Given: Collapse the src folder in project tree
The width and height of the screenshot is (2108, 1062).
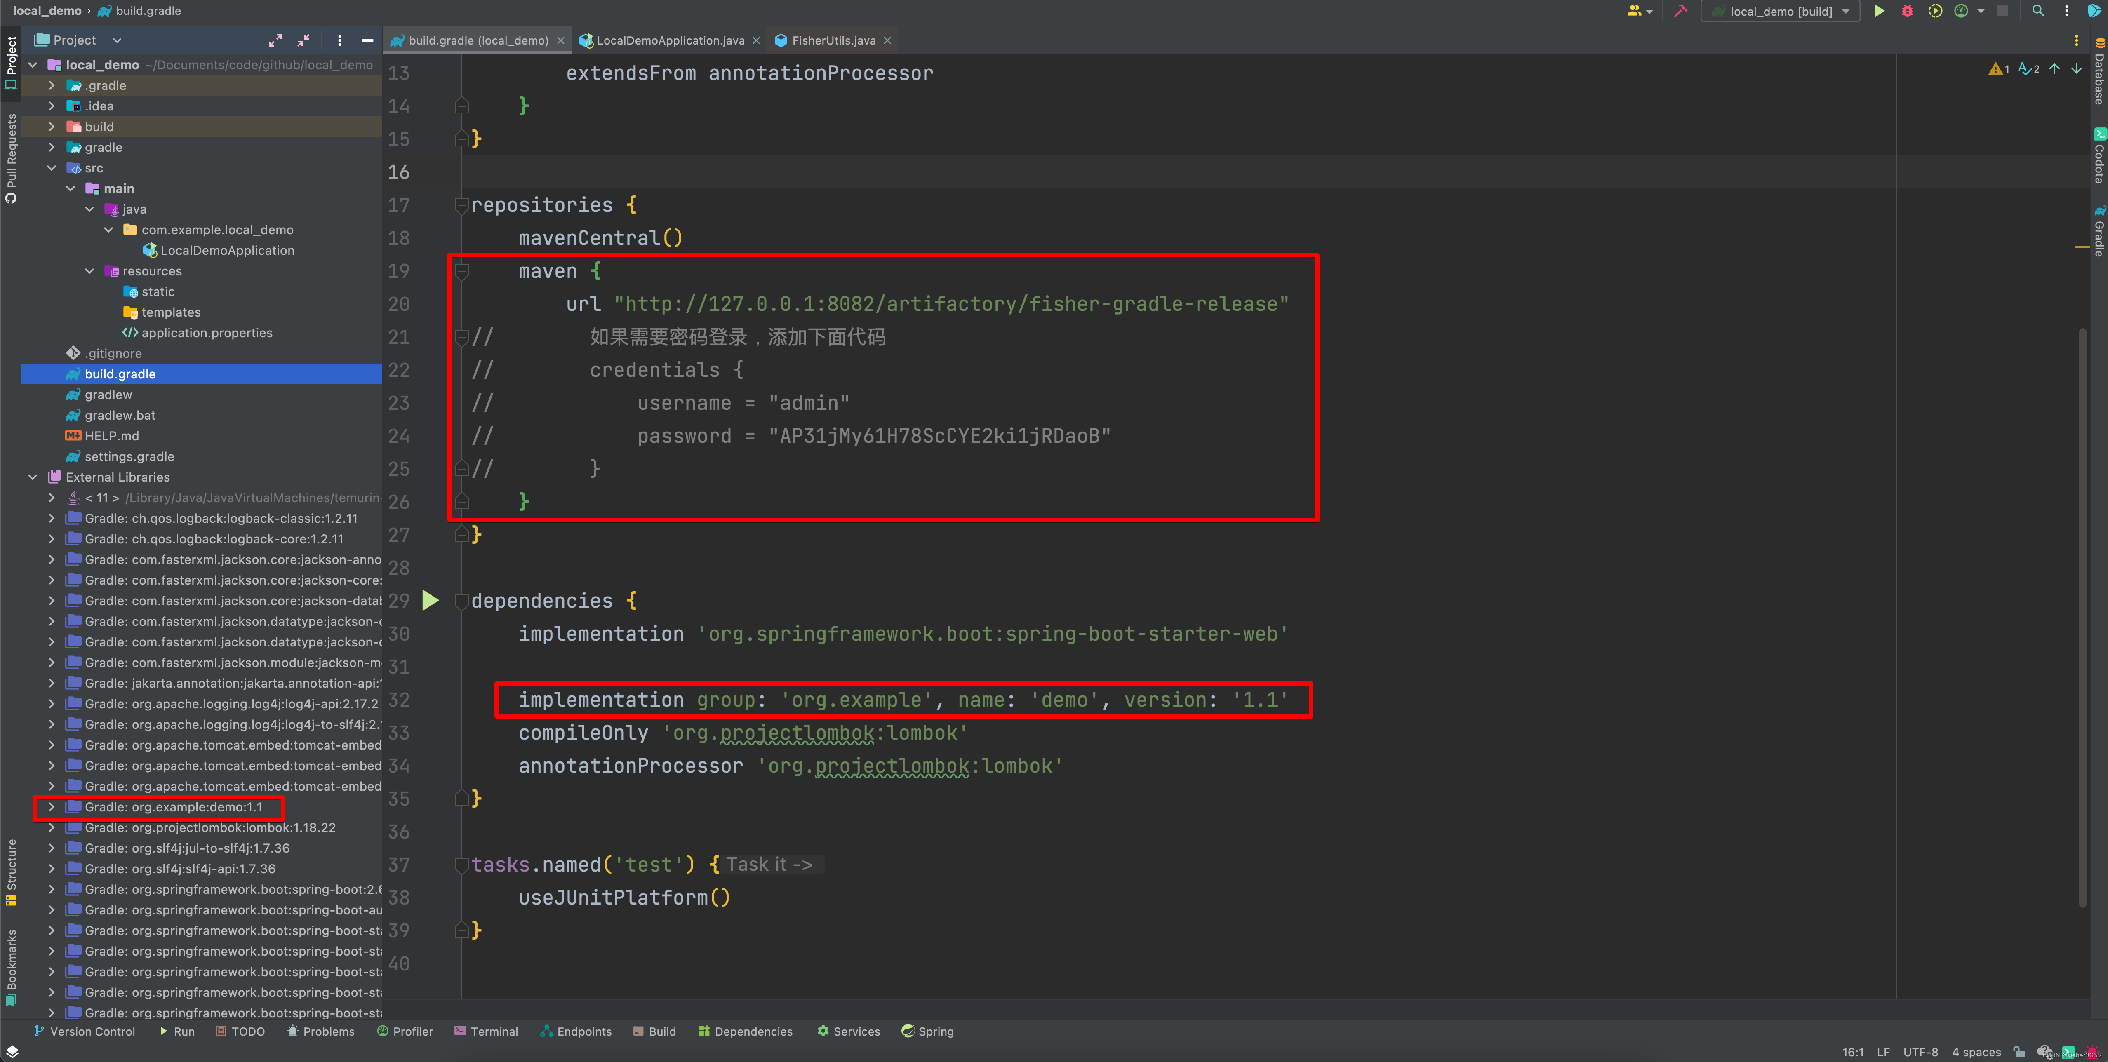Looking at the screenshot, I should [x=52, y=168].
